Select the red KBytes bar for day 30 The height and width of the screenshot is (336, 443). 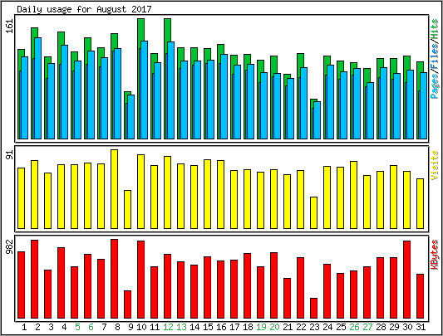point(406,280)
